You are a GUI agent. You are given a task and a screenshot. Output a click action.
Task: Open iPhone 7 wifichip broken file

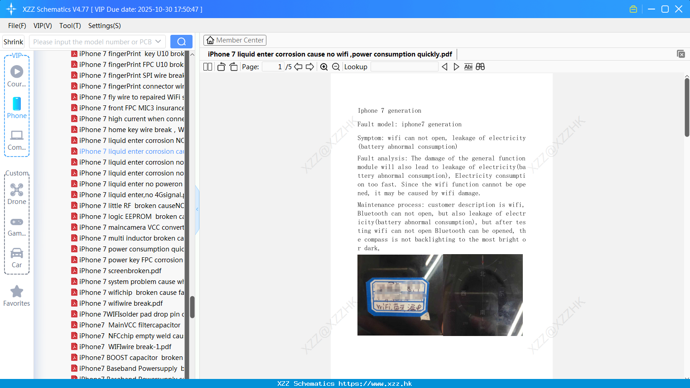click(x=128, y=293)
